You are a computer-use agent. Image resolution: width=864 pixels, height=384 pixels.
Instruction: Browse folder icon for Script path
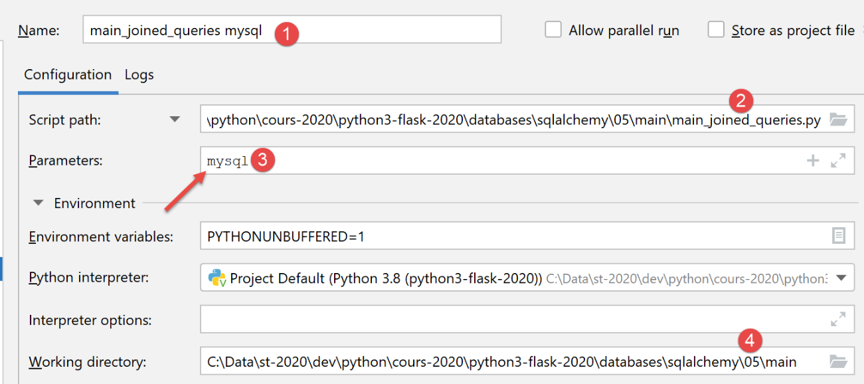click(838, 120)
